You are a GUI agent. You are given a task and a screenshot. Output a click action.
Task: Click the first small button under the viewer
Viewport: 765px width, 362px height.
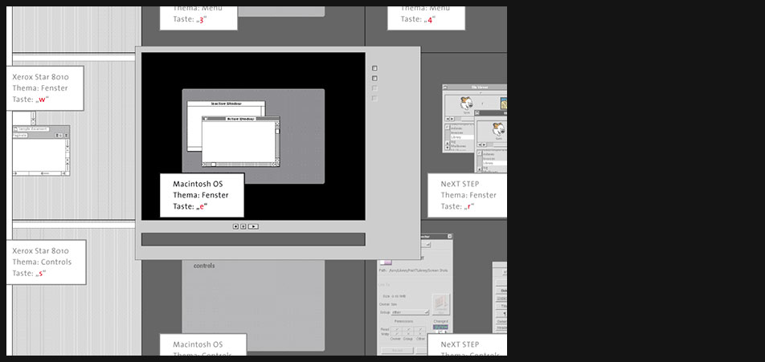click(x=236, y=226)
